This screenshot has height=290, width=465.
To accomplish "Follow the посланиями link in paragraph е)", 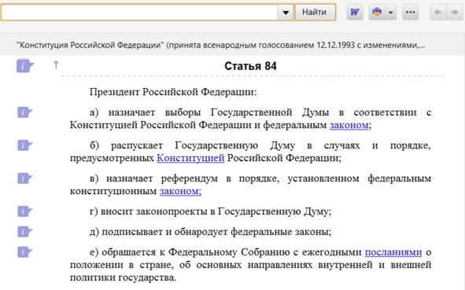I will 393,252.
